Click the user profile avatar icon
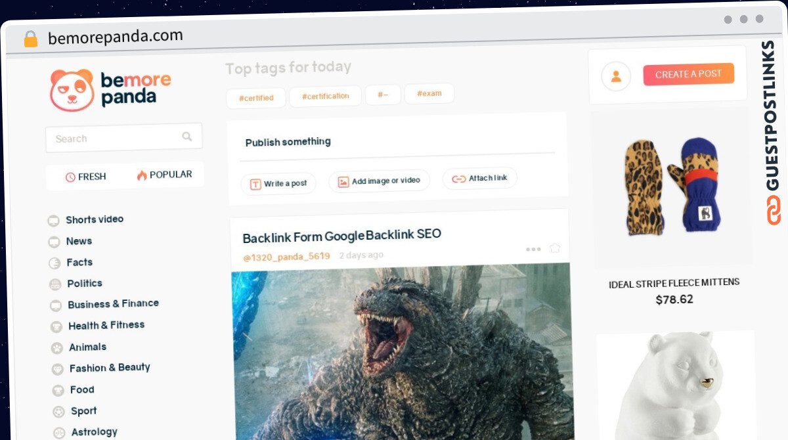This screenshot has height=440, width=788. click(616, 76)
